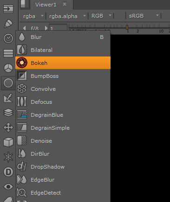Choose DirBlur from the filter menu
170x202 pixels.
[x=63, y=154]
